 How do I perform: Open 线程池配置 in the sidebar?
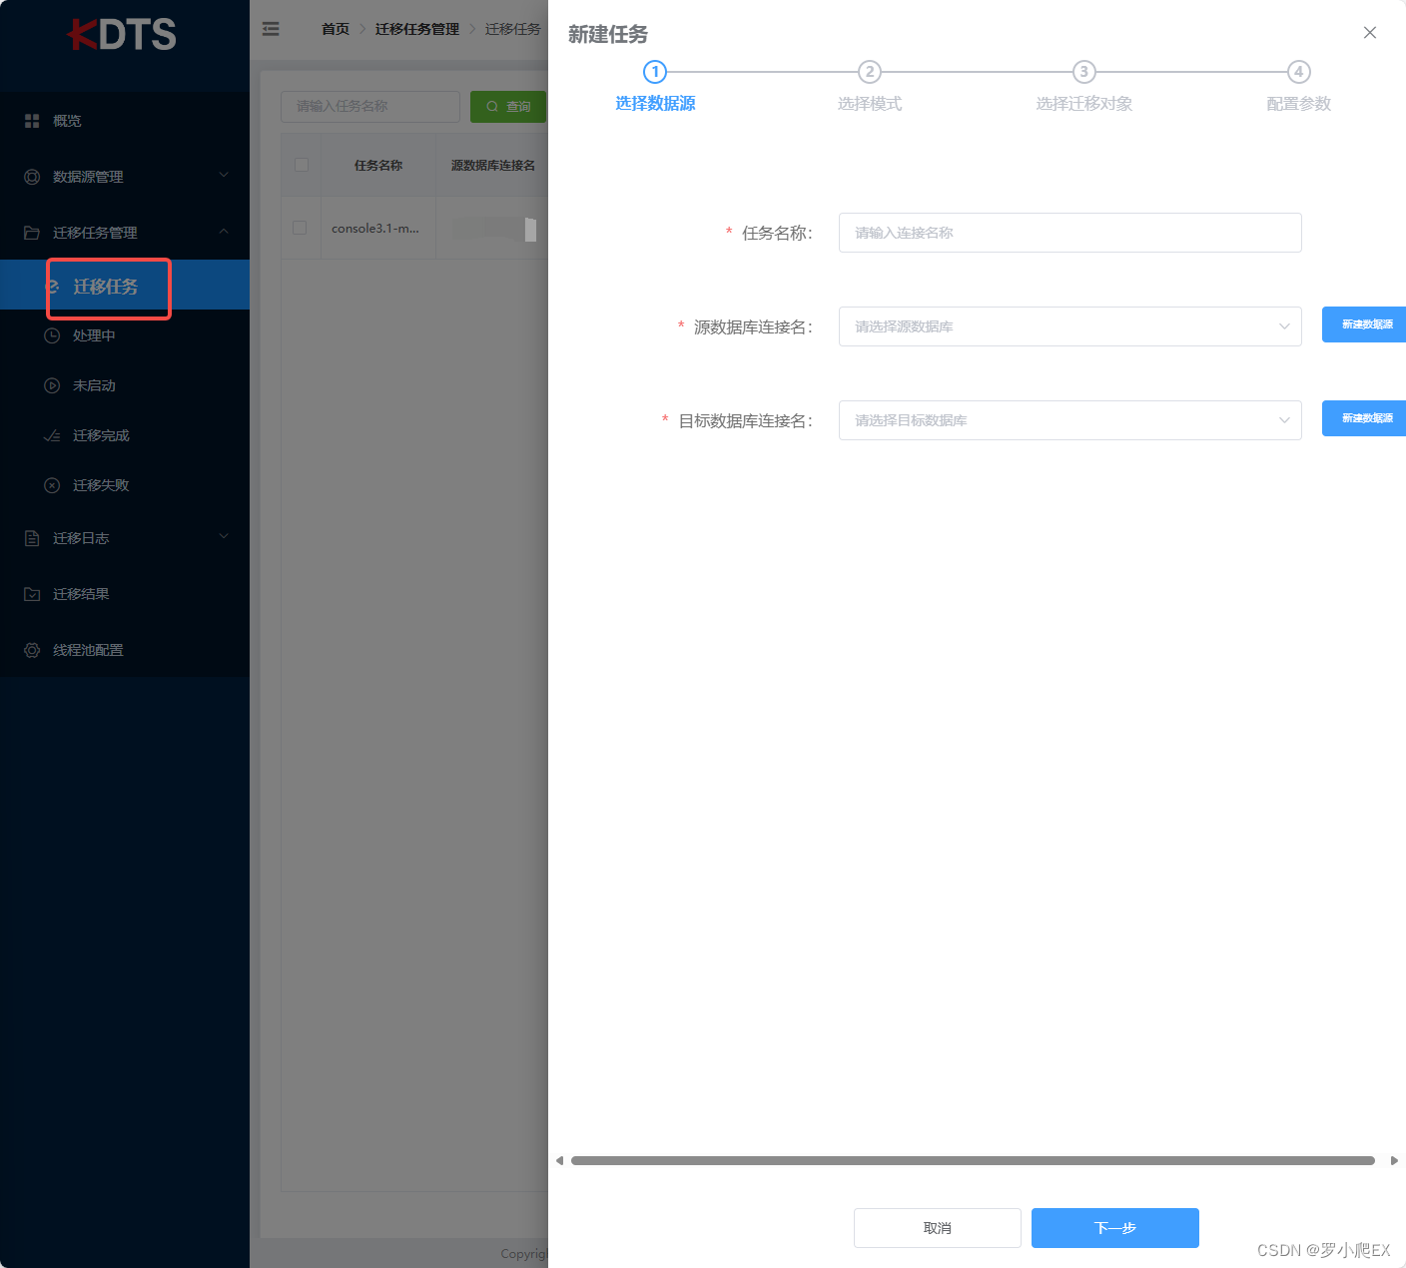tap(125, 650)
